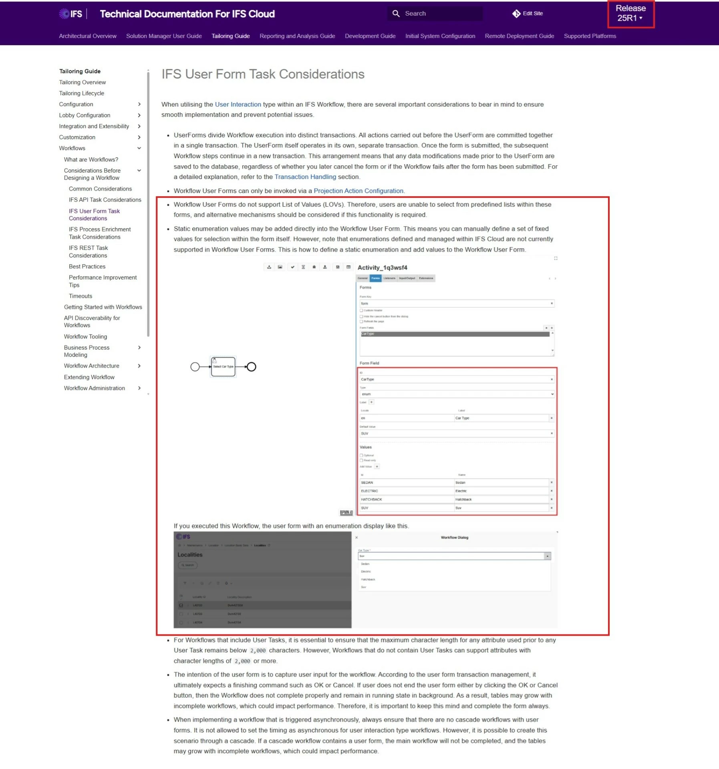Click the sidebar navigation scrollbar
The image size is (719, 769).
click(148, 204)
